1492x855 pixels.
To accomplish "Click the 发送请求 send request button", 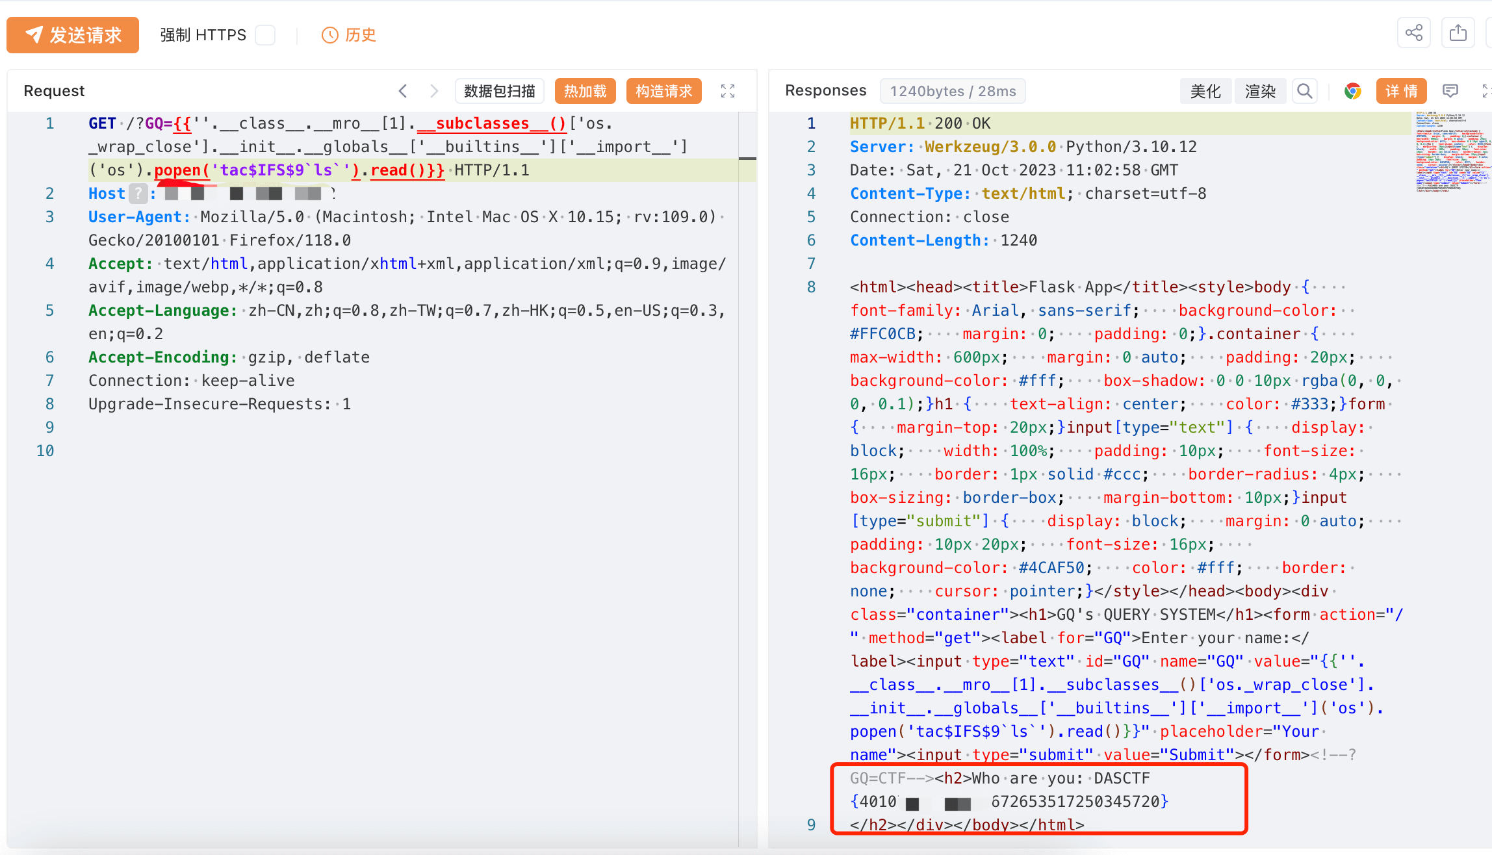I will coord(73,35).
